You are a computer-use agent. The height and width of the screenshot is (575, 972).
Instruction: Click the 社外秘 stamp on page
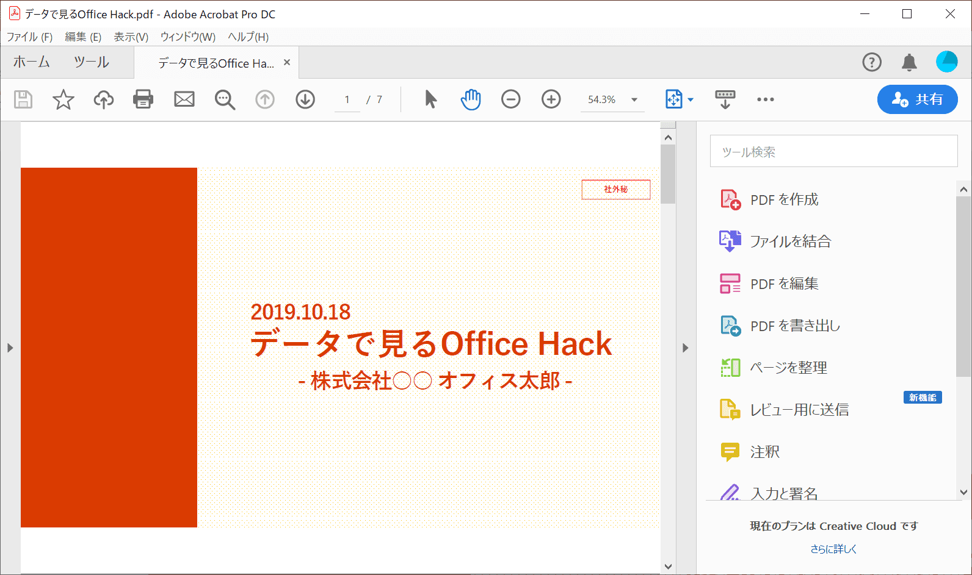point(616,189)
